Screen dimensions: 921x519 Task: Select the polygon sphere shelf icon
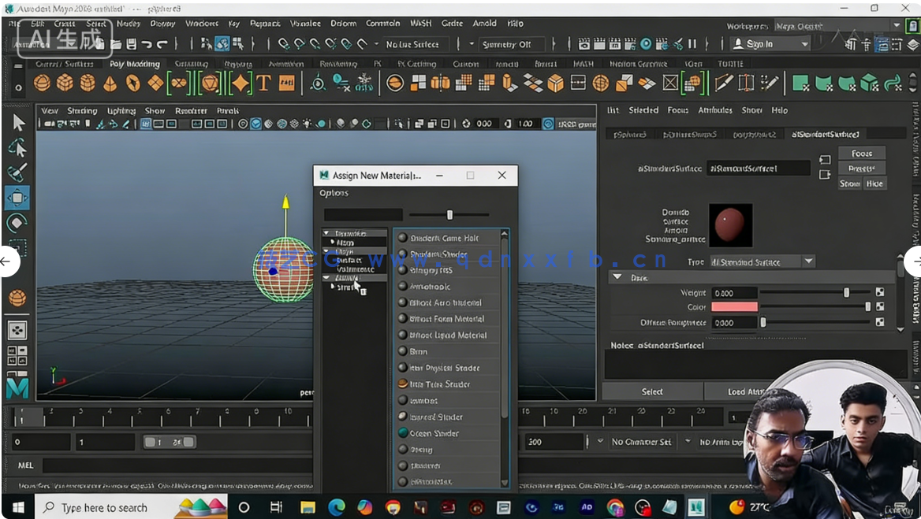[42, 83]
